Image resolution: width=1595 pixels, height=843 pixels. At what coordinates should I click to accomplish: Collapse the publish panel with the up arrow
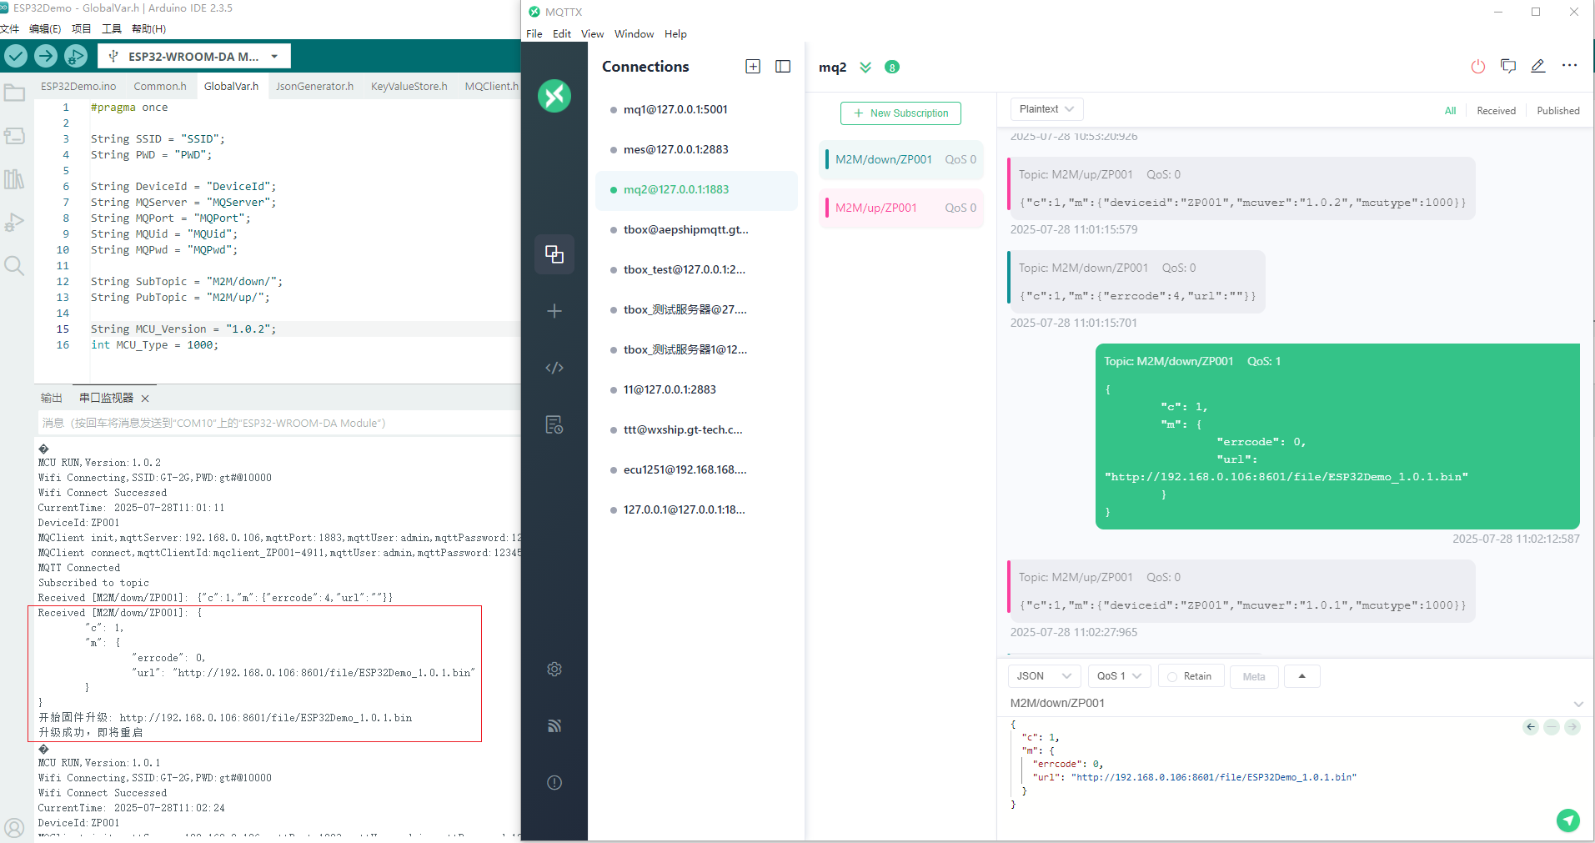pyautogui.click(x=1302, y=676)
